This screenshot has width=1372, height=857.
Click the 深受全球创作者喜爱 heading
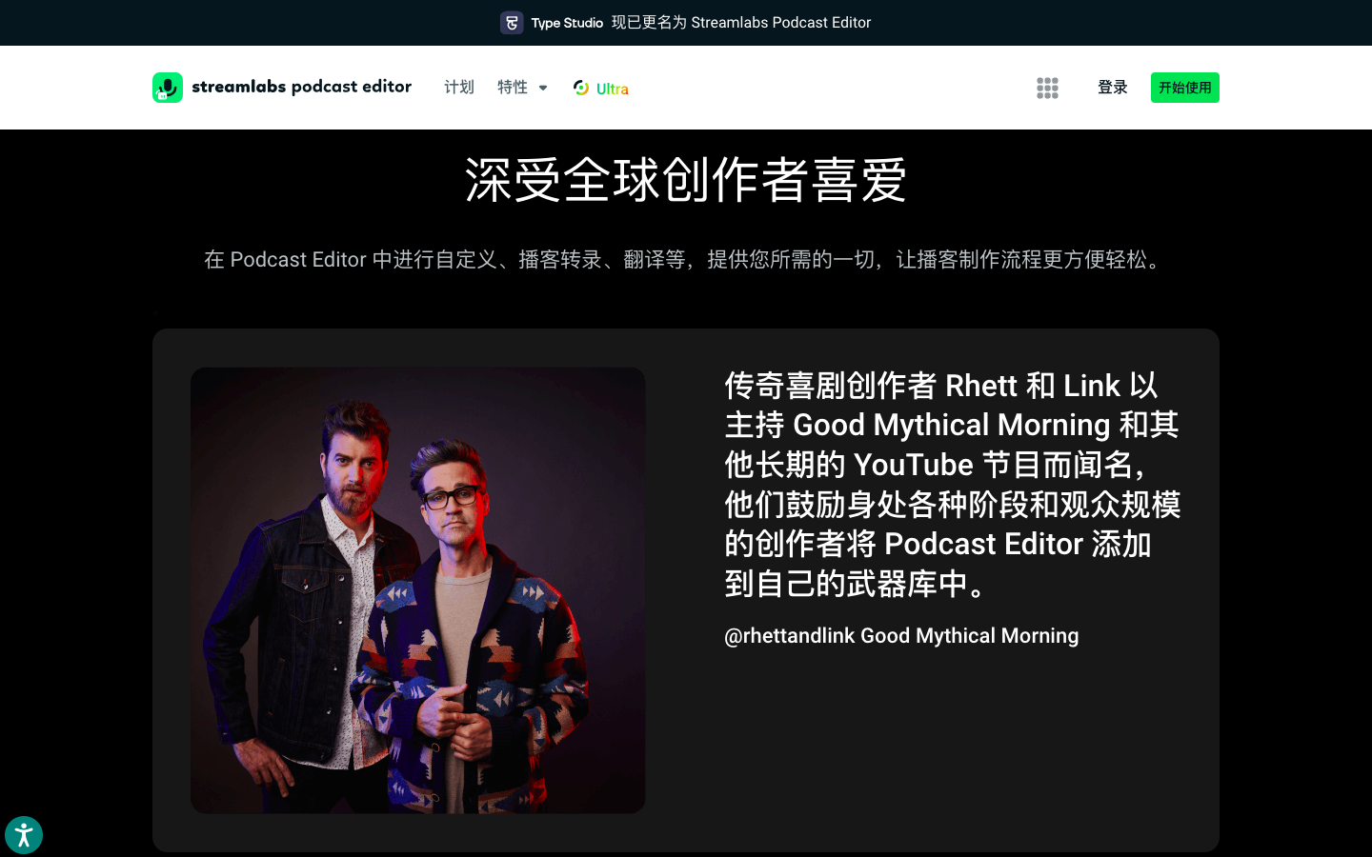686,180
